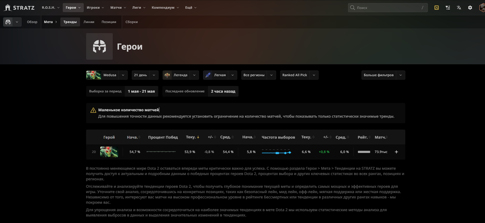
Task: Sort by pick rate Нача. column
Action: pyautogui.click(x=249, y=137)
